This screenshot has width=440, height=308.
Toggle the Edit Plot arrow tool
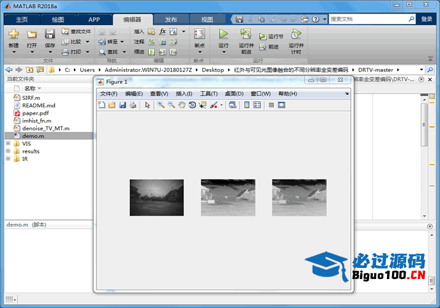(x=147, y=105)
